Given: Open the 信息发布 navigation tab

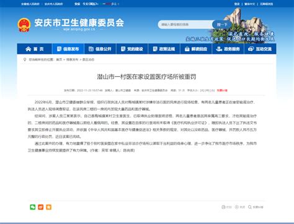Looking at the screenshot, I should tap(68, 49).
